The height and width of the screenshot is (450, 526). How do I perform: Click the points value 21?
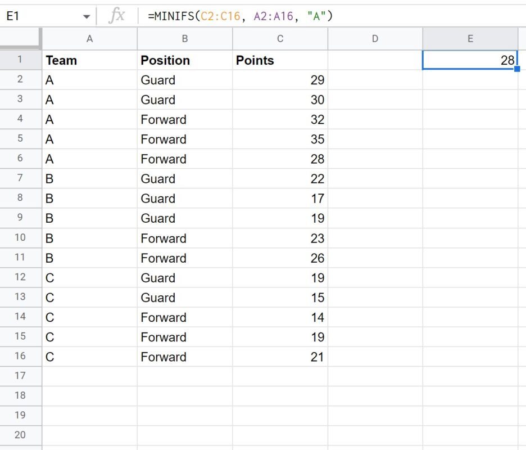(x=280, y=357)
